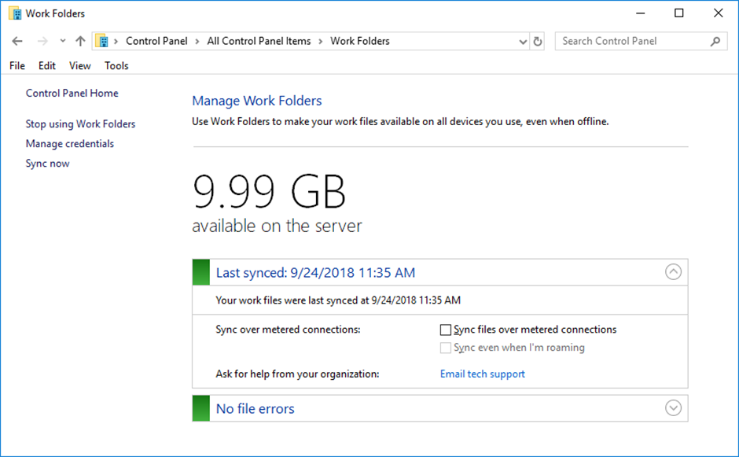The width and height of the screenshot is (739, 457).
Task: Open the View menu
Action: (79, 65)
